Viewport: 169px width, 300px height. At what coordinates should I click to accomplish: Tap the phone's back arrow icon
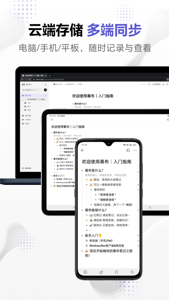pos(83,150)
